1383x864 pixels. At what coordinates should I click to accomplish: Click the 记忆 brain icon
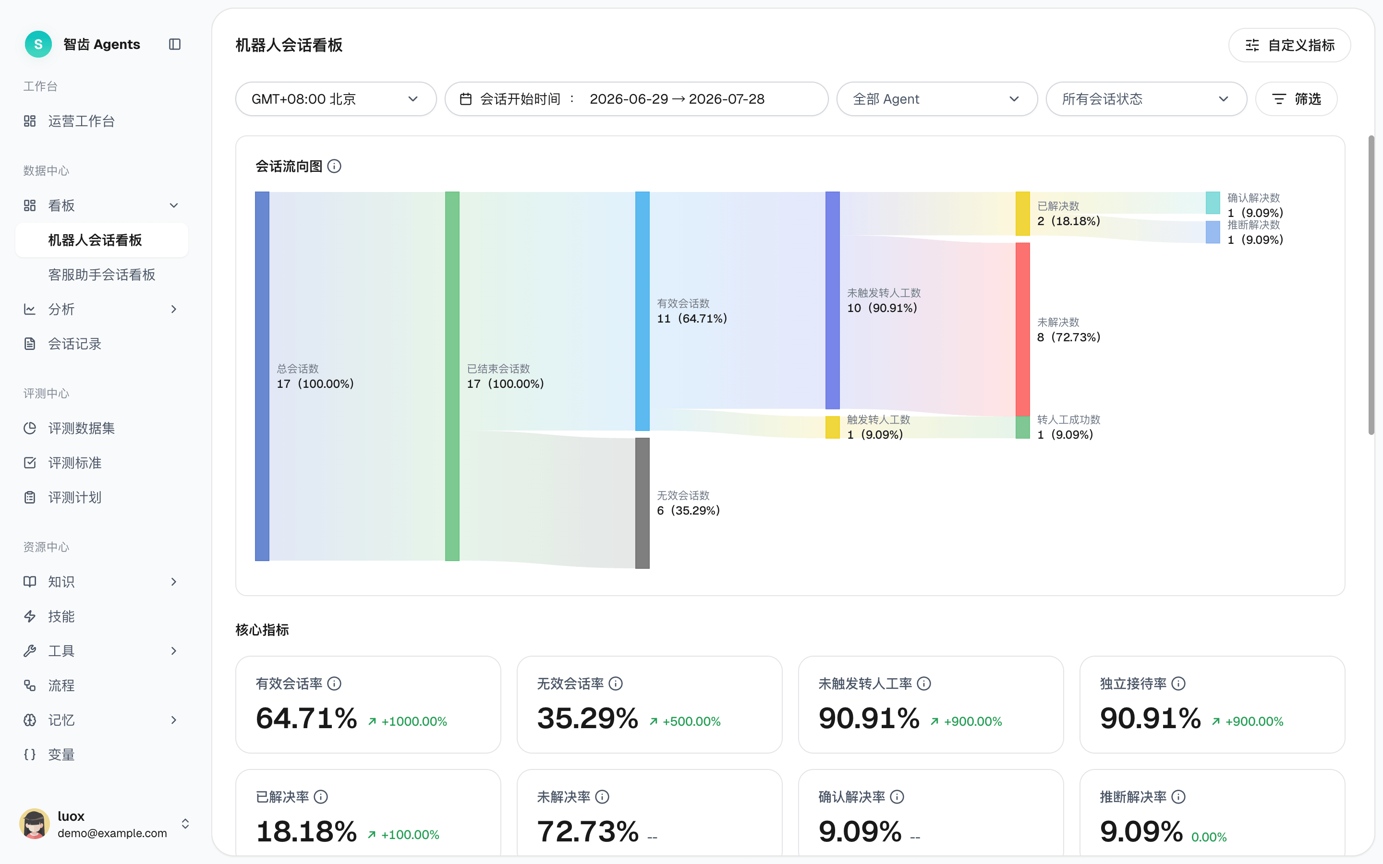(x=30, y=720)
